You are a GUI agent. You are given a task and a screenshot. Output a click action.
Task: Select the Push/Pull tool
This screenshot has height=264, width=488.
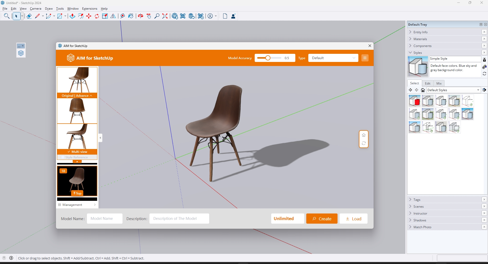[72, 16]
